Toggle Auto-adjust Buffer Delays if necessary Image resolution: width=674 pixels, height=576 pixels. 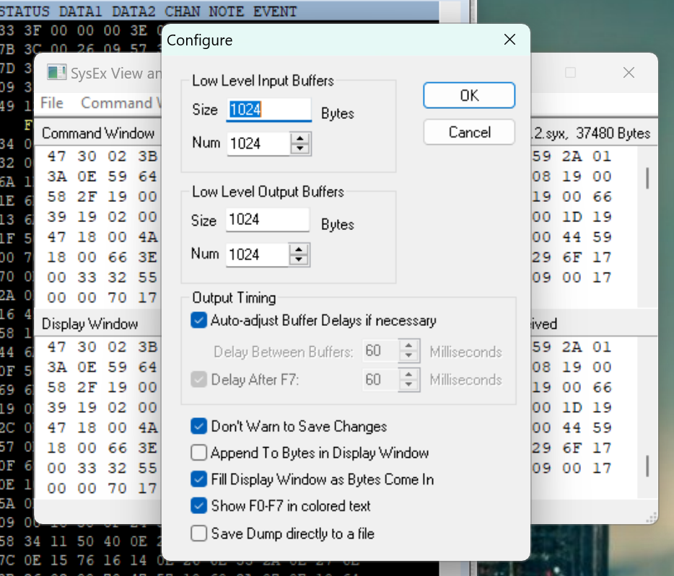click(199, 320)
